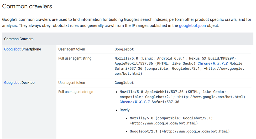Click the 'Smartphone' text in first row
The height and width of the screenshot is (139, 256).
[x=31, y=49]
